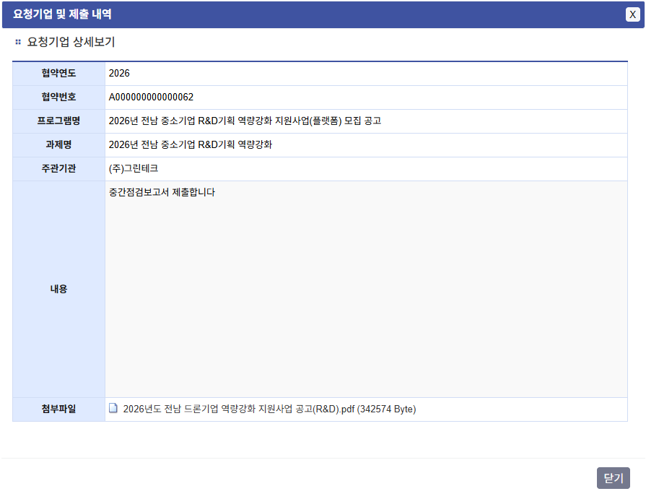Click the 협약번호 label cell
This screenshot has height=499, width=646.
pos(59,97)
